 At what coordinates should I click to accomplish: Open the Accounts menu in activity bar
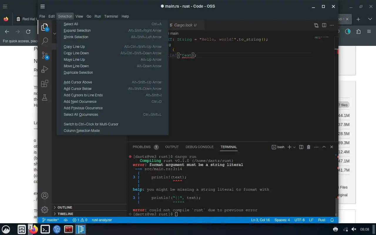[45, 196]
